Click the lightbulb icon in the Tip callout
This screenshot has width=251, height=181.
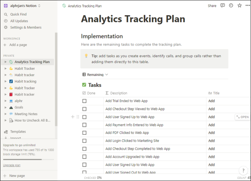point(86,56)
